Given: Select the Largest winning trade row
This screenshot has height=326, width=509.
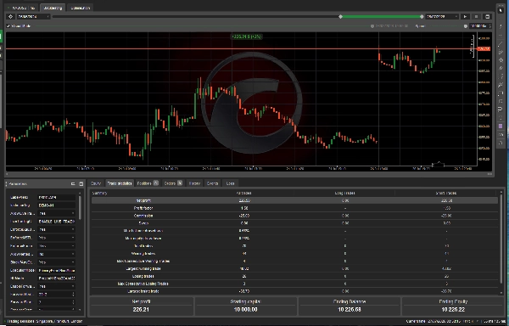Looking at the screenshot, I should click(294, 268).
